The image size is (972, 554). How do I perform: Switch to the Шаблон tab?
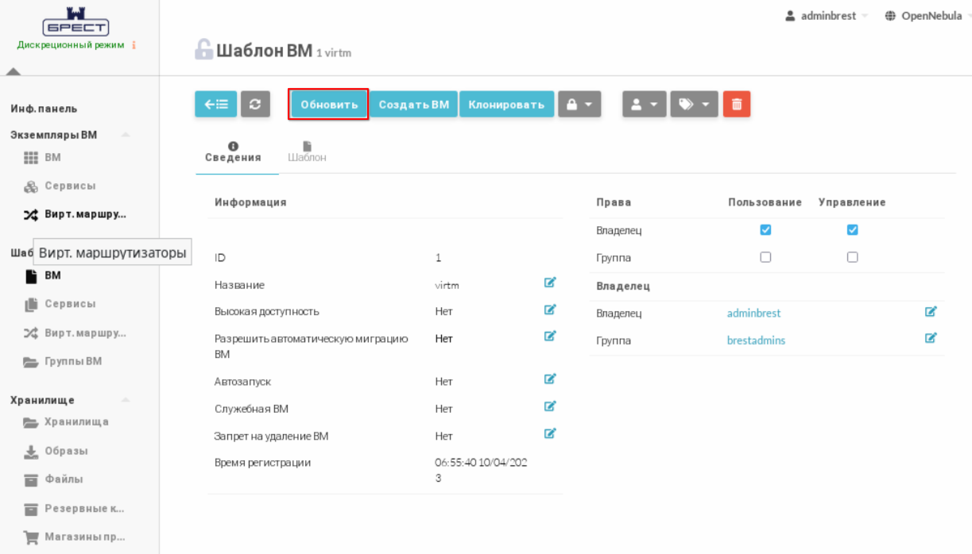point(307,152)
